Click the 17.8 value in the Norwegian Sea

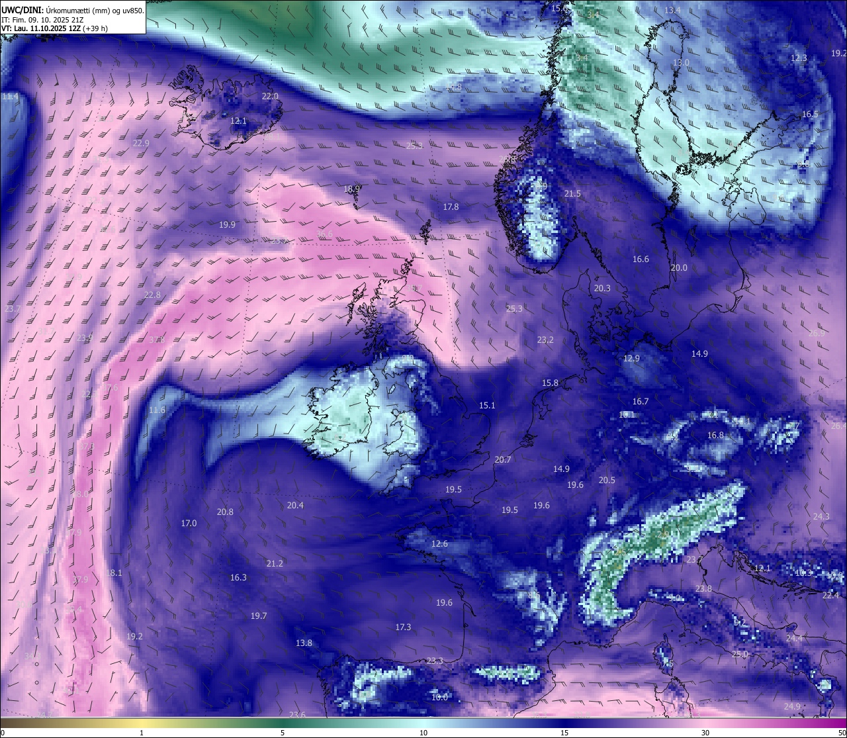click(x=451, y=207)
